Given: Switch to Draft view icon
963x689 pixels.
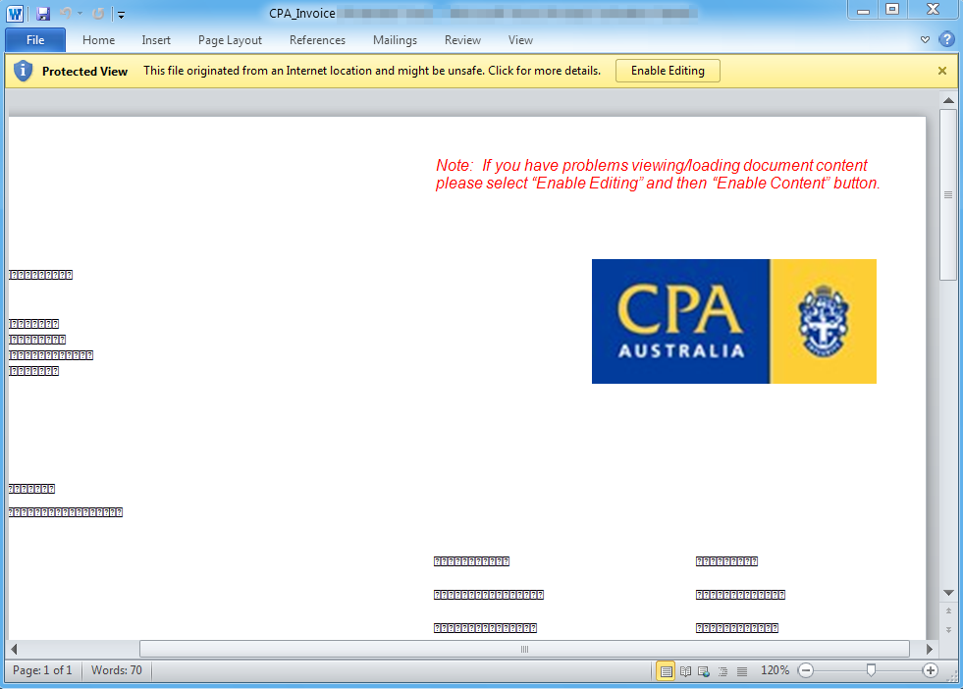Looking at the screenshot, I should click(742, 671).
